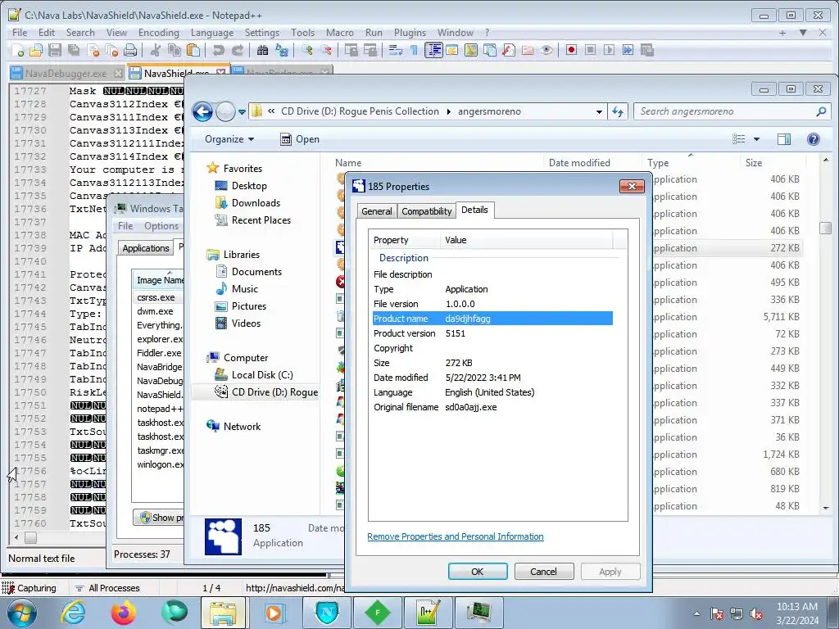
Task: Click the Print icon in Notepad++ toolbar
Action: [x=130, y=50]
